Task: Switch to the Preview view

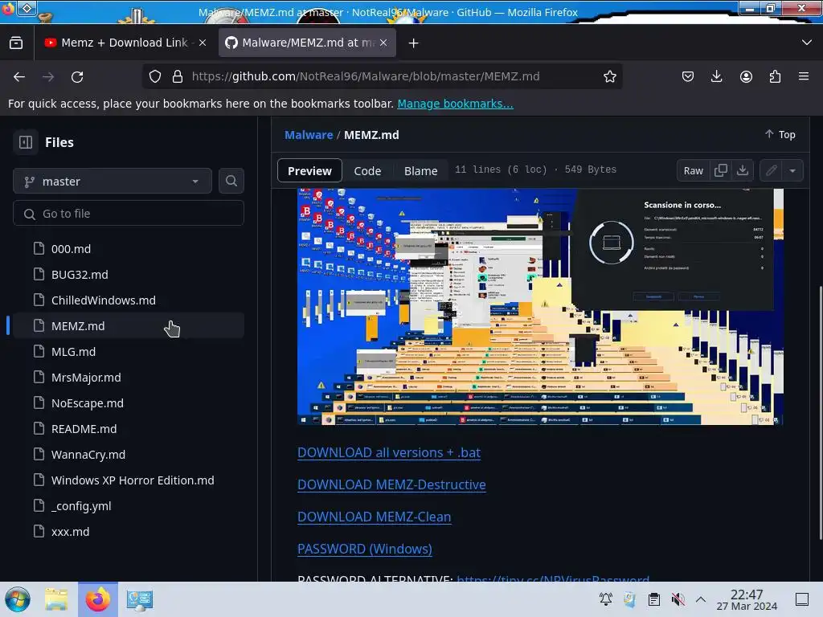Action: click(309, 170)
